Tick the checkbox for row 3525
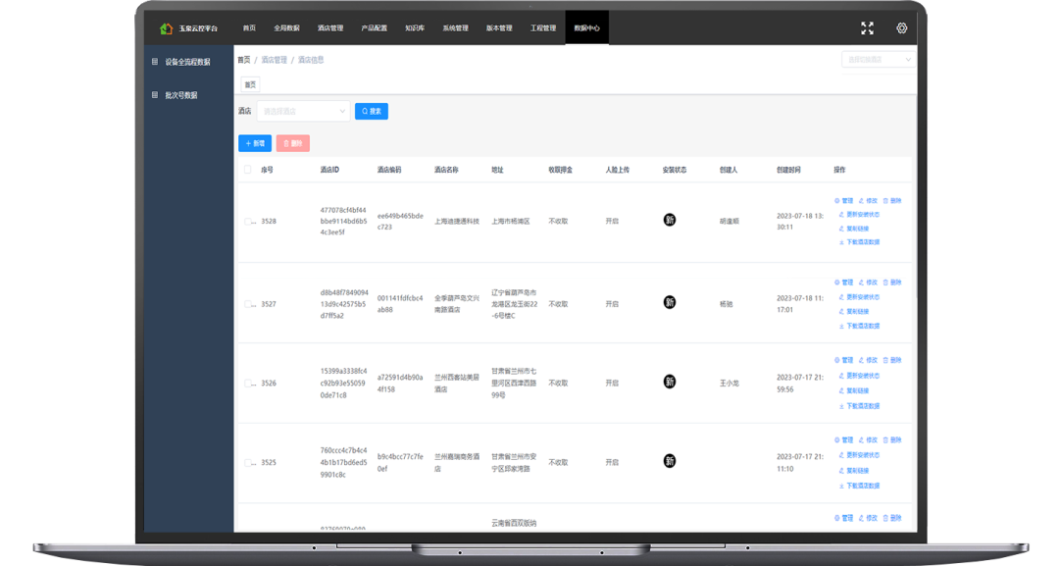The image size is (1059, 566). tap(247, 463)
